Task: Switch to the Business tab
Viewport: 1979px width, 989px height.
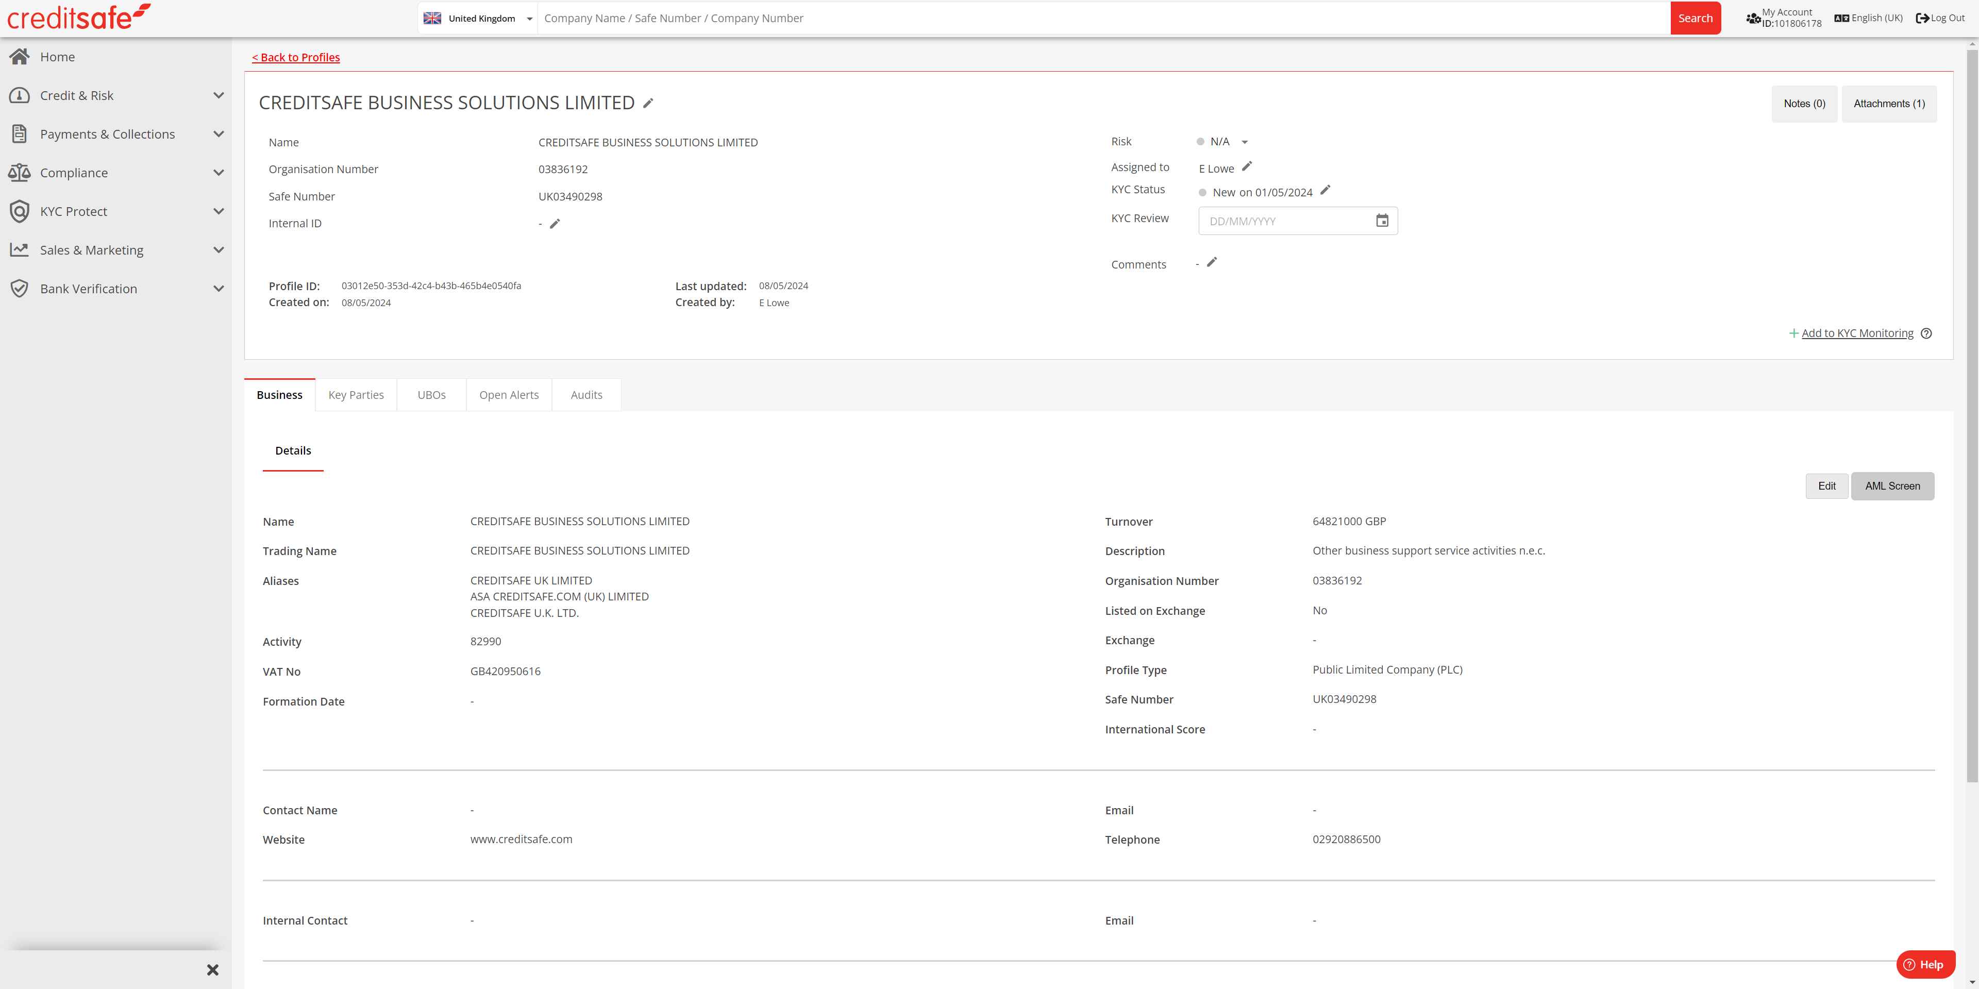Action: point(280,395)
